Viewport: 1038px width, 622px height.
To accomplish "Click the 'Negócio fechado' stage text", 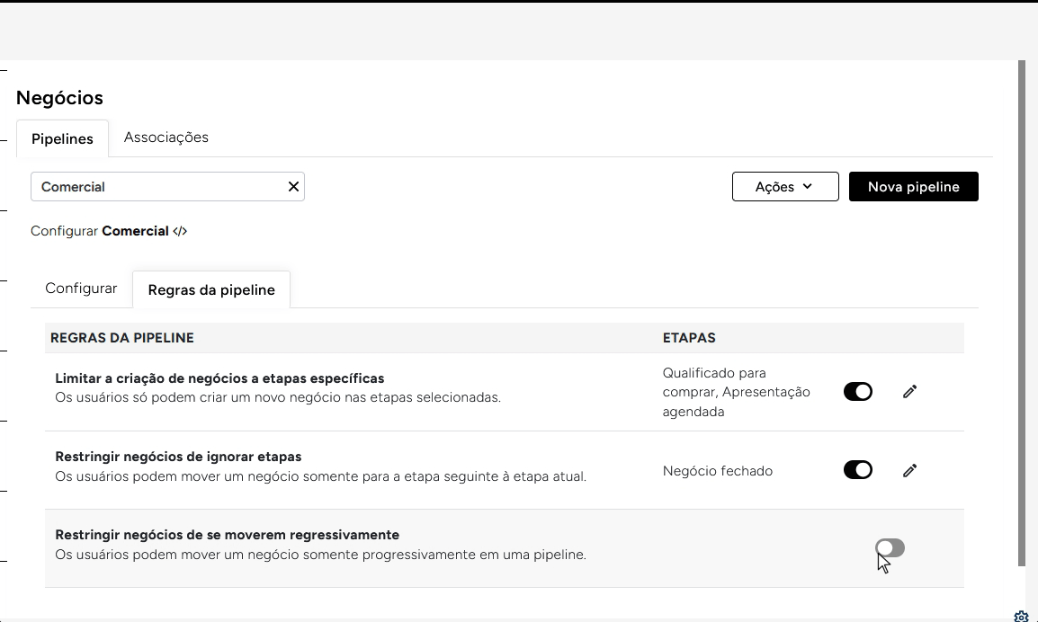I will pyautogui.click(x=717, y=471).
